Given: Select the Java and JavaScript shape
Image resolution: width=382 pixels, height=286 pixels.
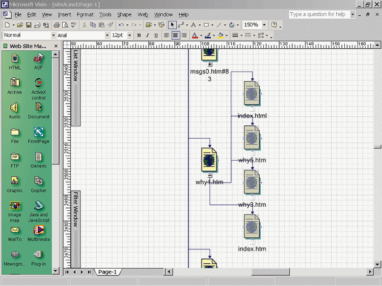Looking at the screenshot, I should point(39,212).
